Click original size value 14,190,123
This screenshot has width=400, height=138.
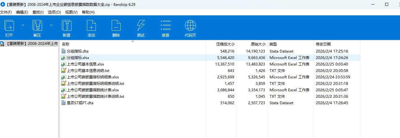coord(256,51)
